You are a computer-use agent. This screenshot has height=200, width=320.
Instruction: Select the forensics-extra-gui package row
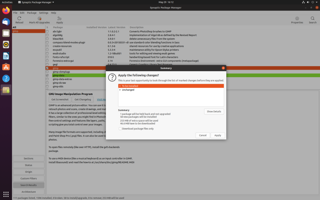point(182,61)
